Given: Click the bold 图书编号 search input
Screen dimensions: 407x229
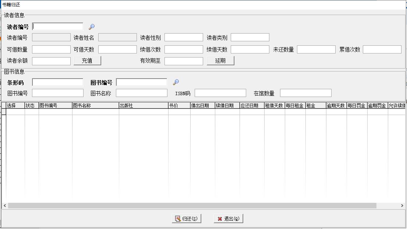Looking at the screenshot, I should 141,82.
